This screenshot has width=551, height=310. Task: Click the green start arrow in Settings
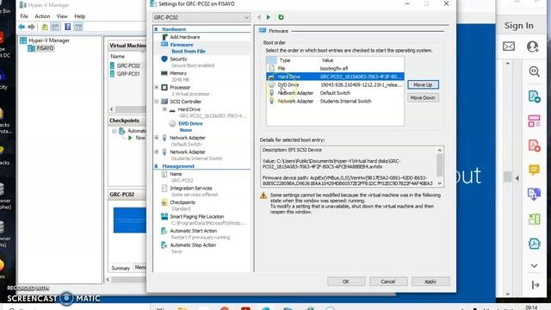pos(269,17)
